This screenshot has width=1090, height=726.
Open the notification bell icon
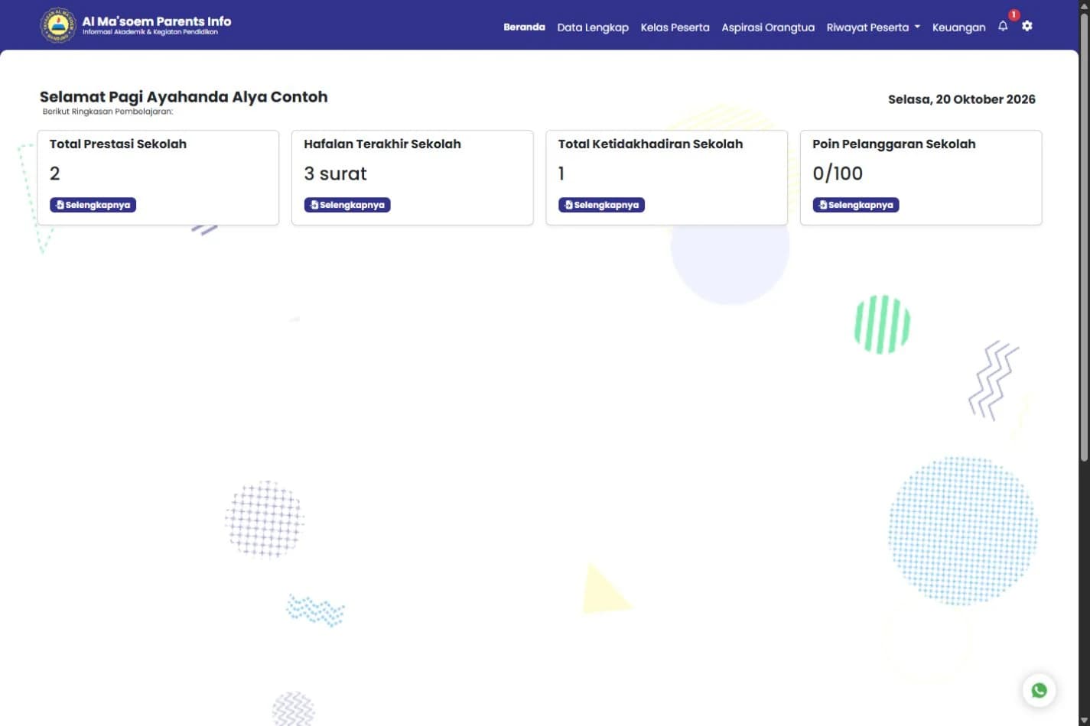1003,26
